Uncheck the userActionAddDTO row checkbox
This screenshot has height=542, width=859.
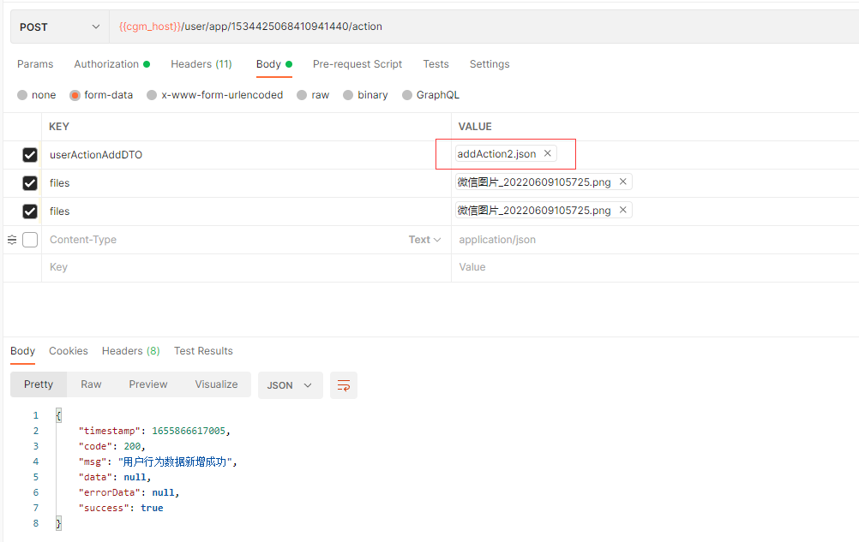pos(29,155)
